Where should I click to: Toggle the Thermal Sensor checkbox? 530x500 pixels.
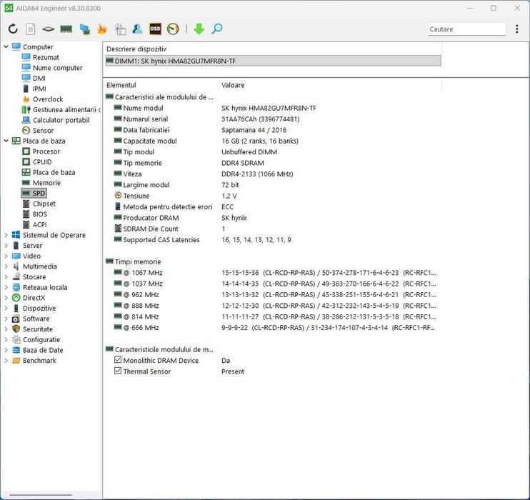[x=118, y=371]
